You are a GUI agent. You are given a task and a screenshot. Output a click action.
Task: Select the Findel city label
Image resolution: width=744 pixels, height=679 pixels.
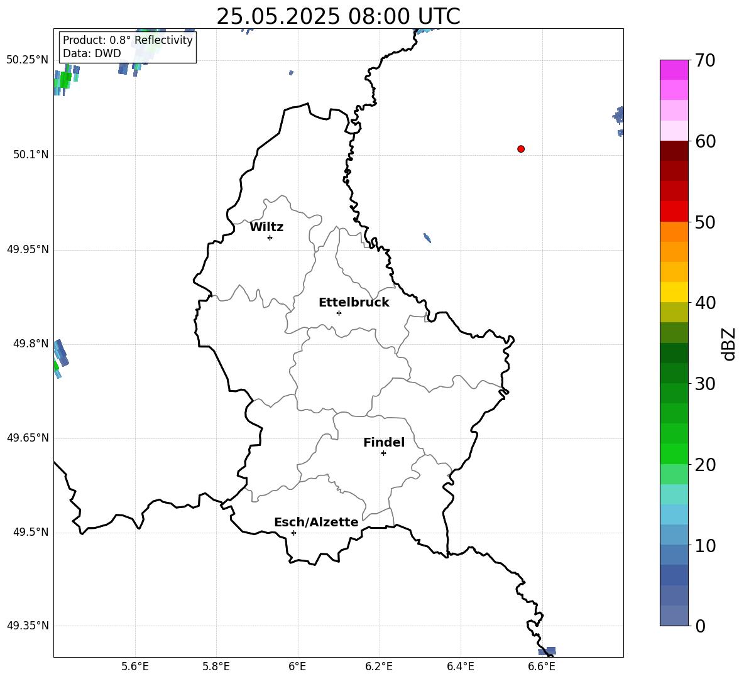[384, 442]
